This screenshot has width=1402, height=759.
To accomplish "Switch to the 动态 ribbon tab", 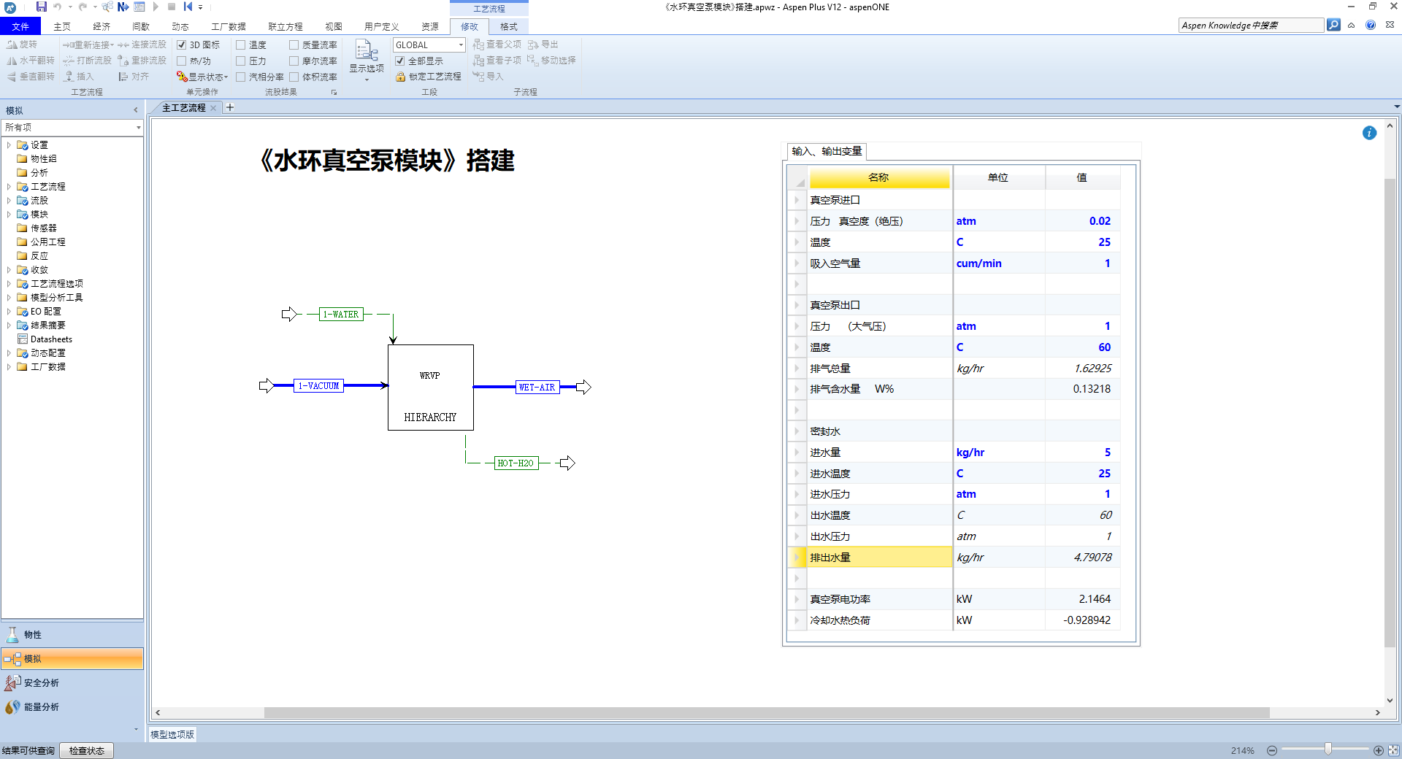I will [x=180, y=26].
